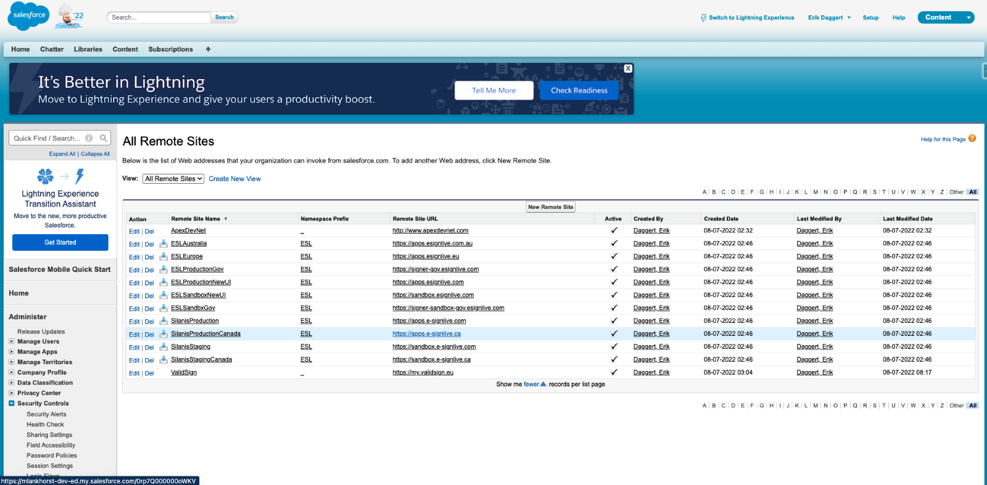Expand the Manage Apps section

click(x=12, y=351)
